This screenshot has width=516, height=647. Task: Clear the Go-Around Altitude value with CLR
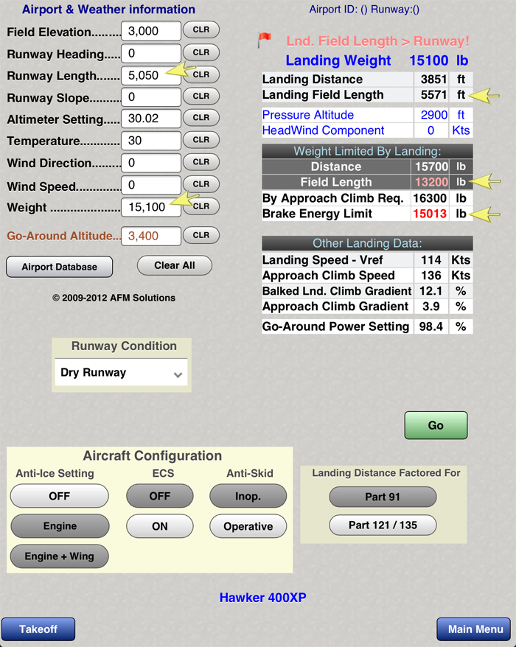(201, 235)
